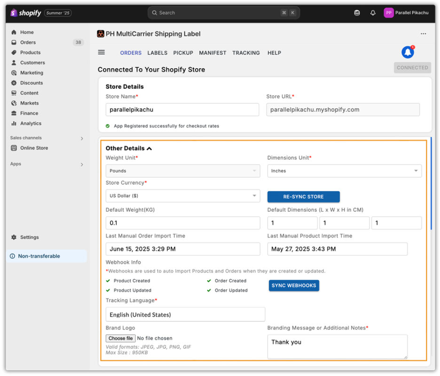This screenshot has height=376, width=440.
Task: Switch to the PICKUP tab
Action: 183,53
